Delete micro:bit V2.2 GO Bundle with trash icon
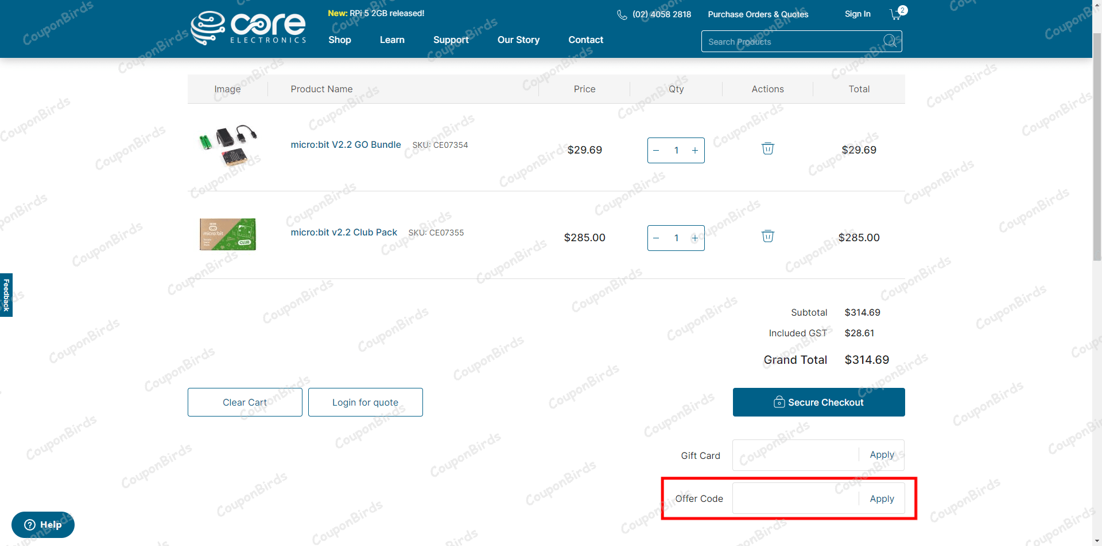 point(767,149)
